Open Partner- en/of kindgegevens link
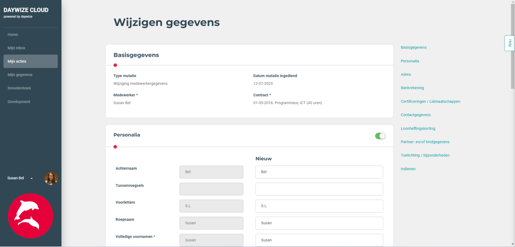The width and height of the screenshot is (515, 247). point(425,142)
